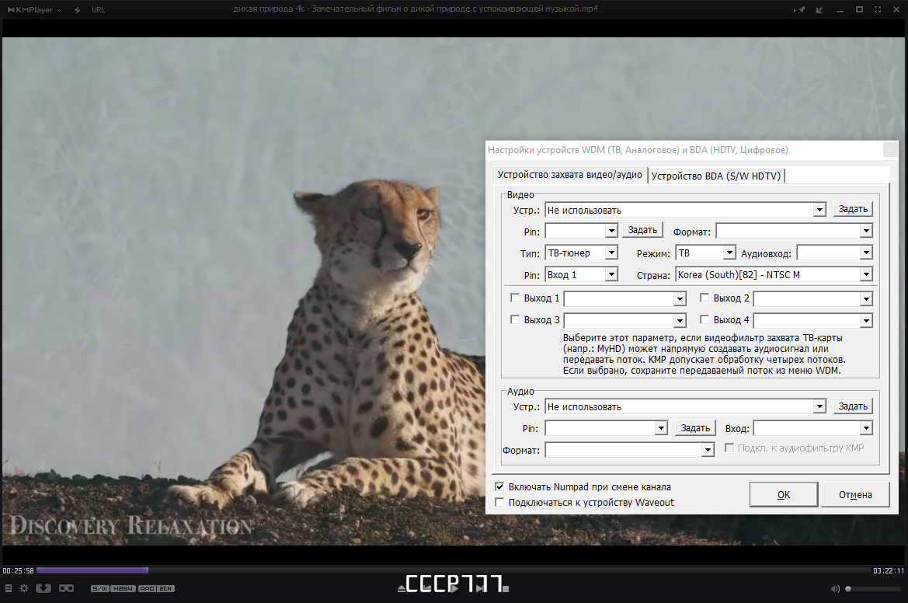
Task: Check Подключаться к устройству Waveout
Action: 499,502
